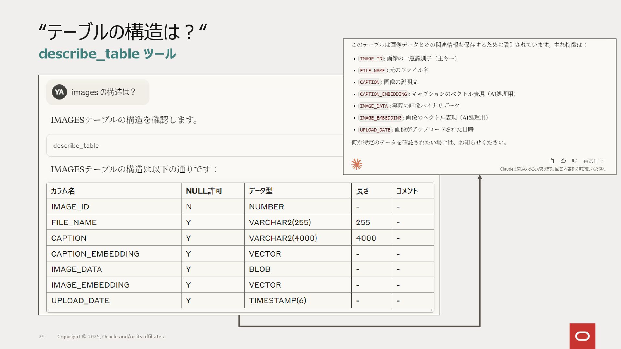Screen dimensions: 621x349
Task: Open the 再試行 retry dropdown
Action: (x=593, y=161)
